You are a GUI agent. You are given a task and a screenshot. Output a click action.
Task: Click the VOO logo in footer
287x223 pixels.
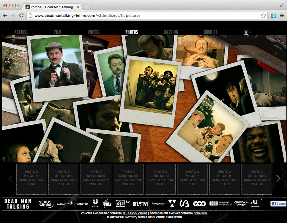click(199, 204)
